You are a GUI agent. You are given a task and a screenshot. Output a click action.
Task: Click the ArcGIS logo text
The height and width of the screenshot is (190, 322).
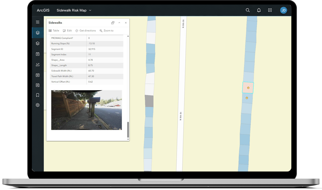(43, 10)
